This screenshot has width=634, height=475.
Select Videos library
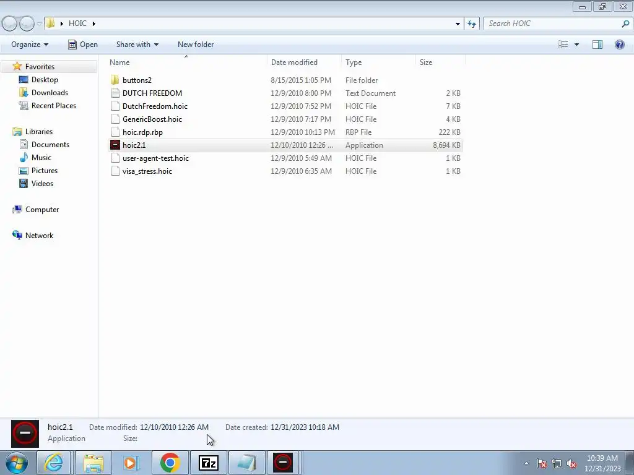point(42,183)
